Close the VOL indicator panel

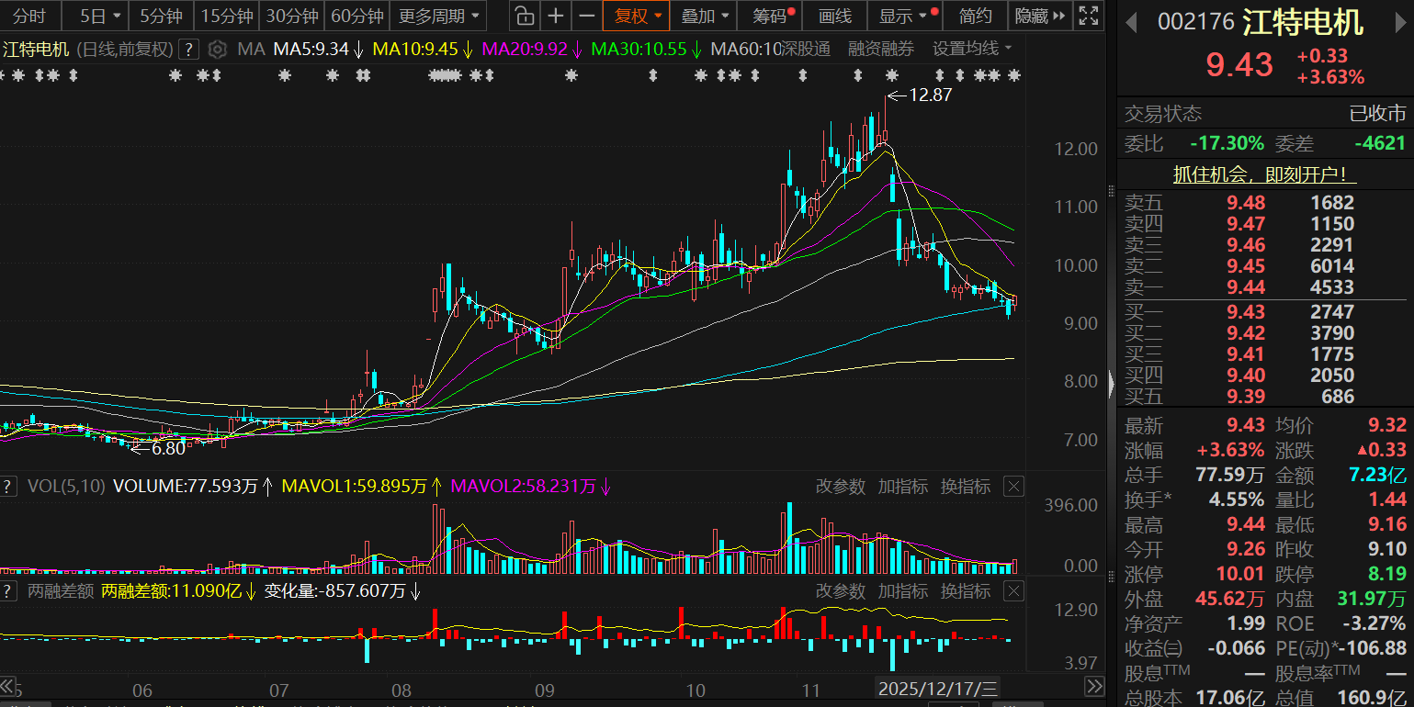1012,487
